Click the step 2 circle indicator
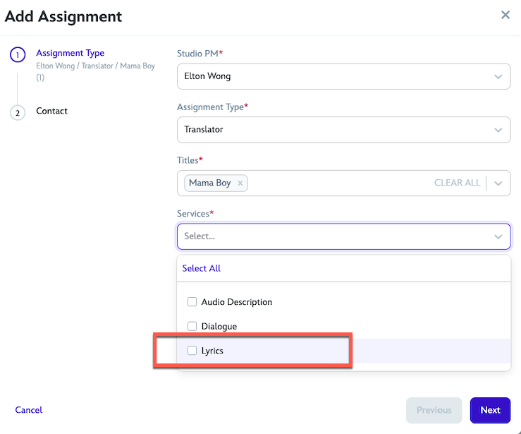The width and height of the screenshot is (521, 434). tap(18, 112)
